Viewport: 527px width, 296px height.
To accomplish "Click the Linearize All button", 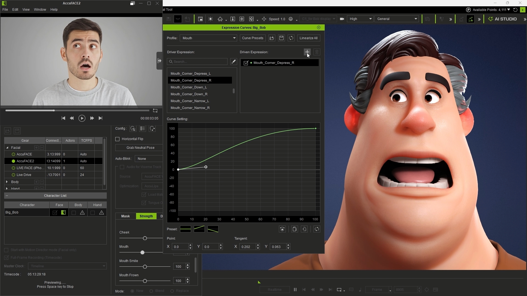I will click(309, 38).
